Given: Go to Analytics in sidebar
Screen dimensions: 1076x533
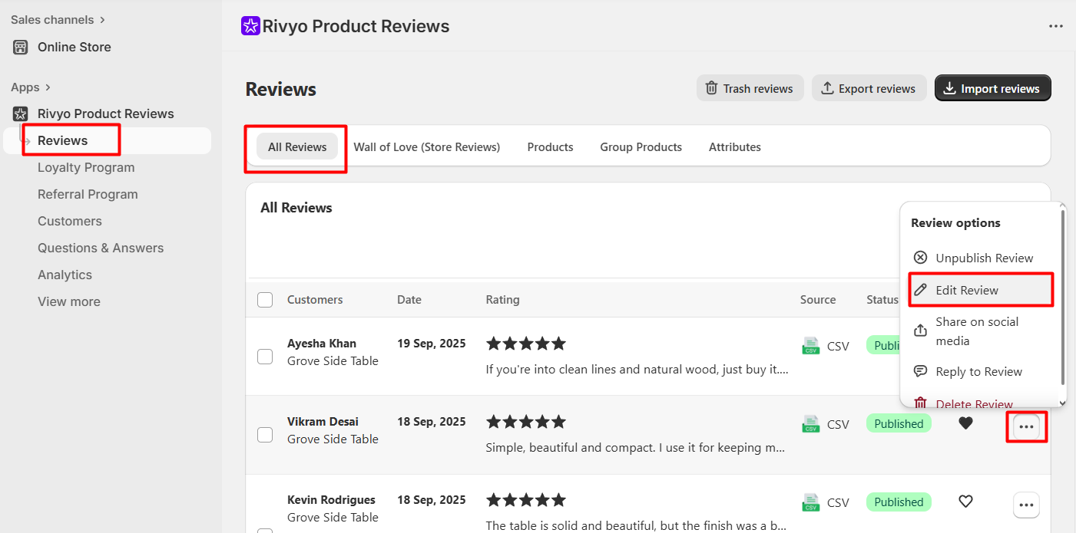Looking at the screenshot, I should click(x=65, y=275).
